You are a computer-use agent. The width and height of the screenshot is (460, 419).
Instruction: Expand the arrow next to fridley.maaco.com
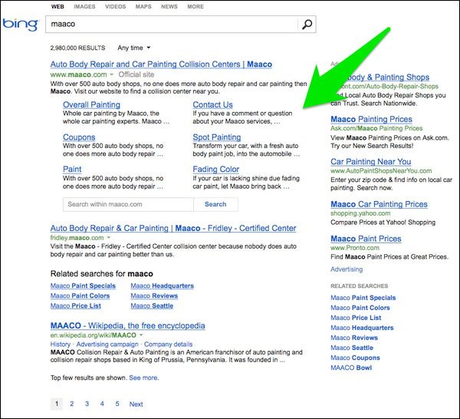point(109,238)
